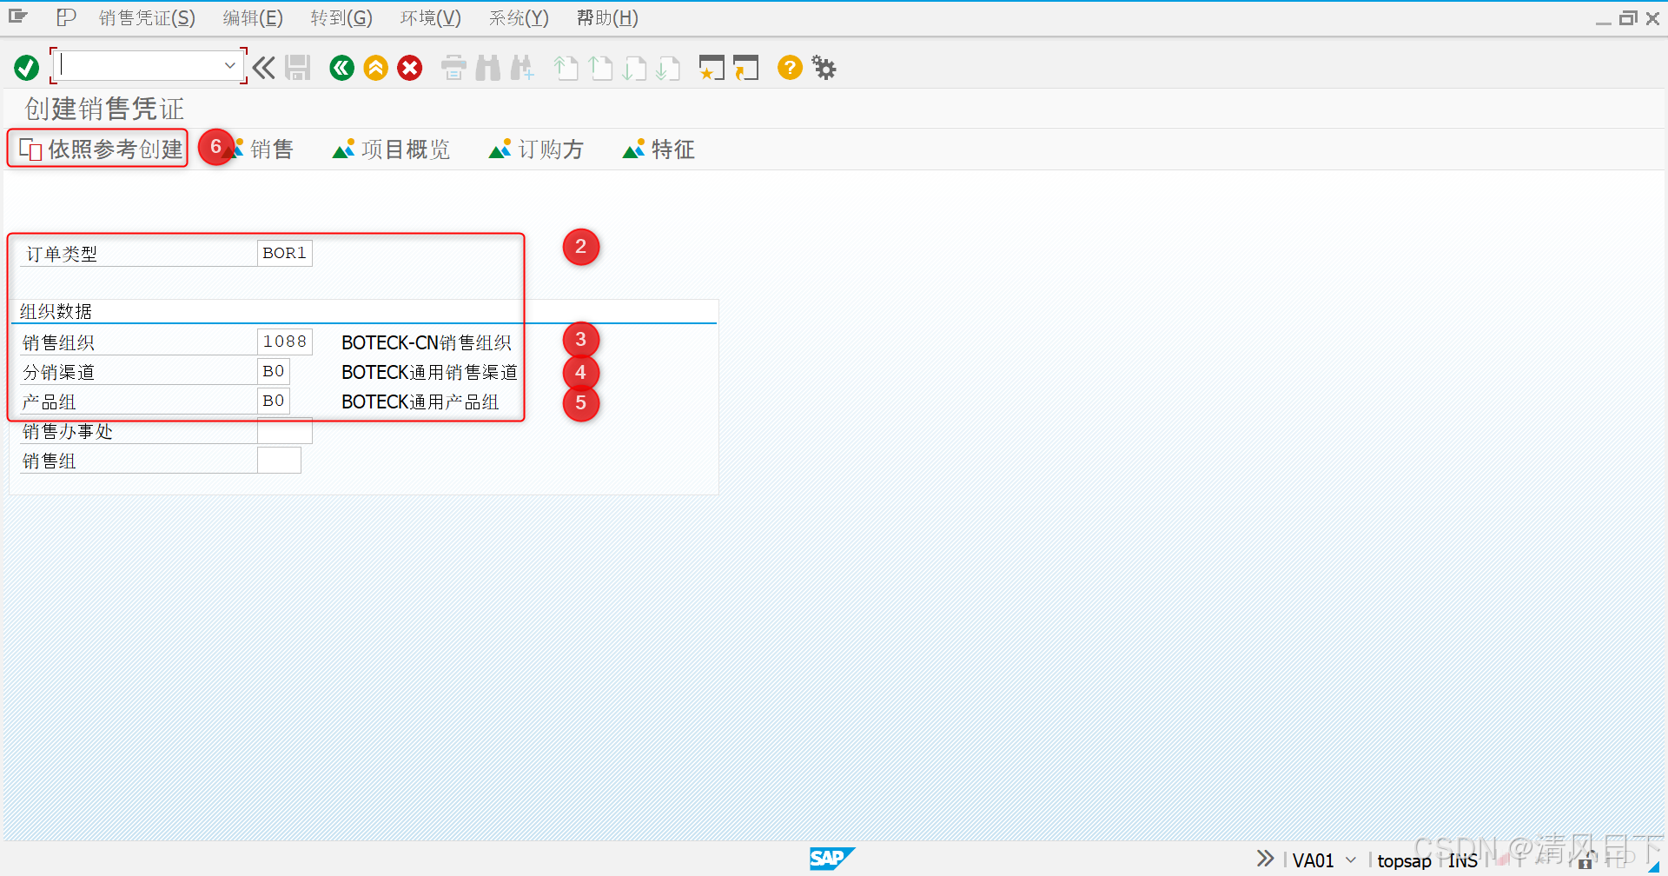Click the window system menu icon at top-left
Viewport: 1668px width, 876px height.
(18, 17)
